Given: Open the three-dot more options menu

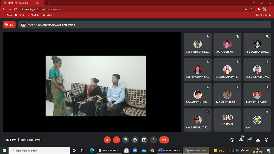Looking at the screenshot, I should pos(154,140).
